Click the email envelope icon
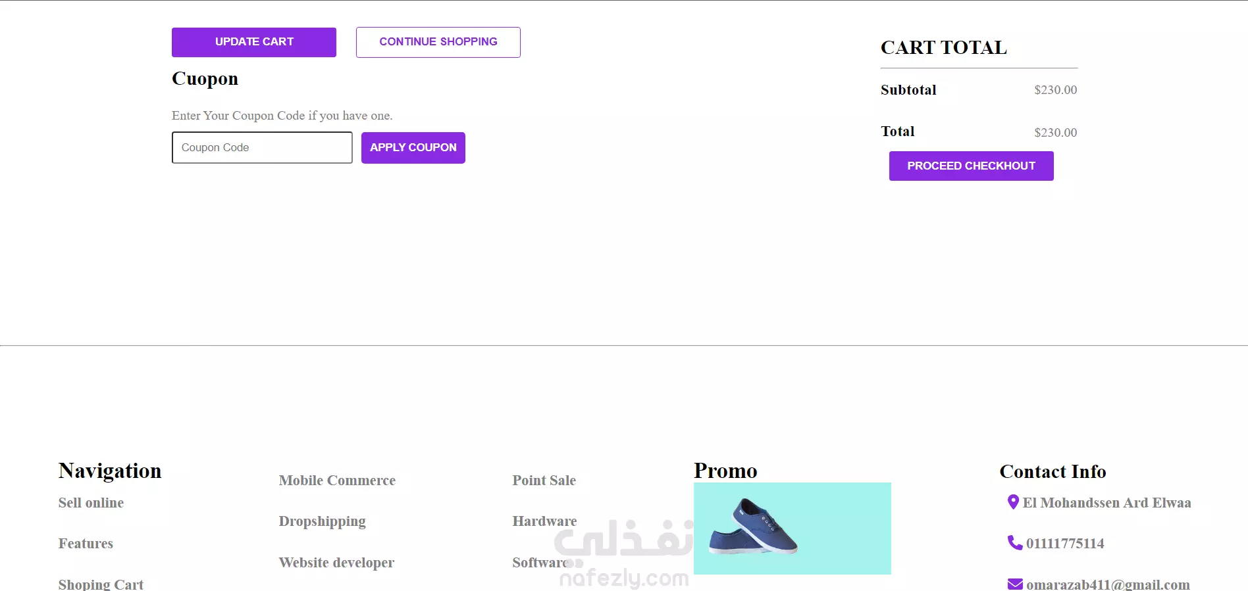Image resolution: width=1248 pixels, height=591 pixels. [1015, 584]
